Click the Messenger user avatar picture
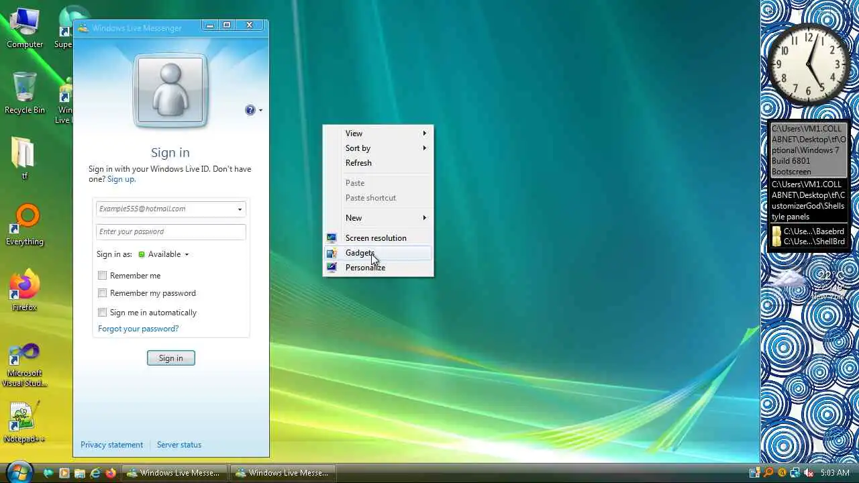Viewport: 859px width, 483px height. [x=170, y=90]
